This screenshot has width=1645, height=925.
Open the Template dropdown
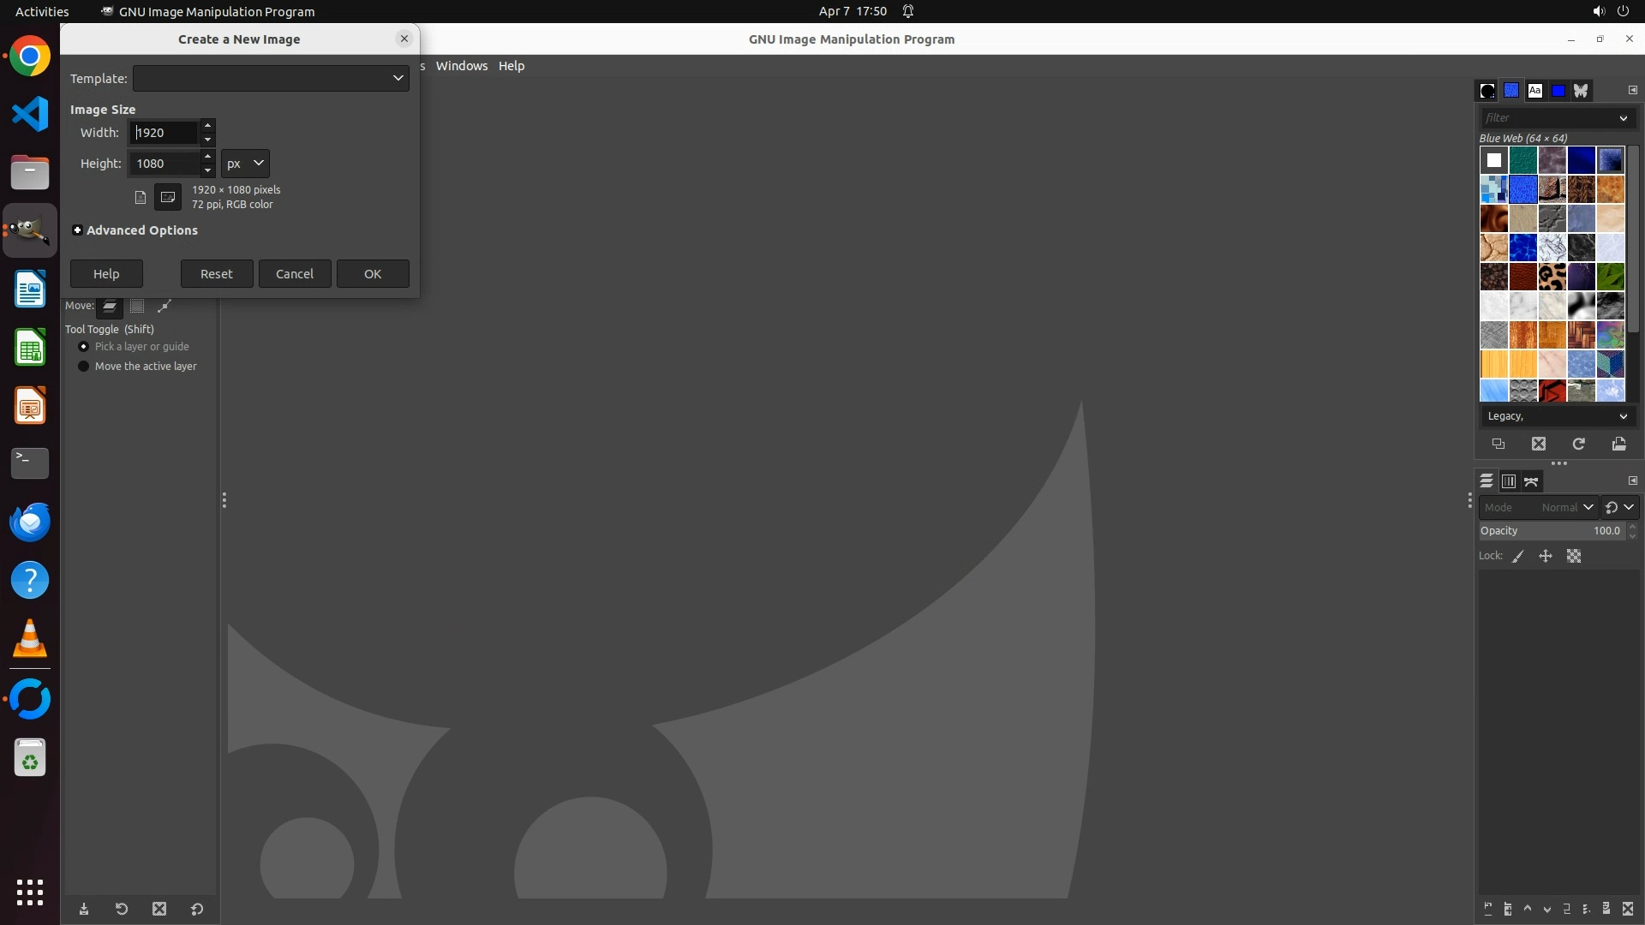click(271, 78)
